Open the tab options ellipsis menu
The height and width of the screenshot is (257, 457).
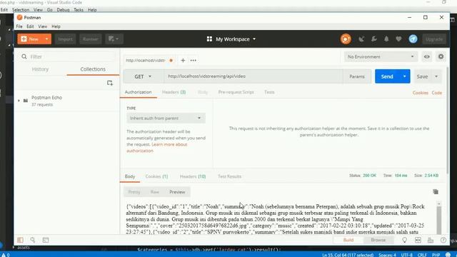pyautogui.click(x=194, y=60)
